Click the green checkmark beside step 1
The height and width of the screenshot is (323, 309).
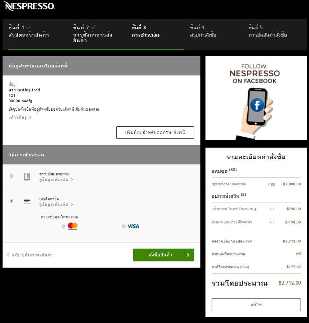click(29, 27)
